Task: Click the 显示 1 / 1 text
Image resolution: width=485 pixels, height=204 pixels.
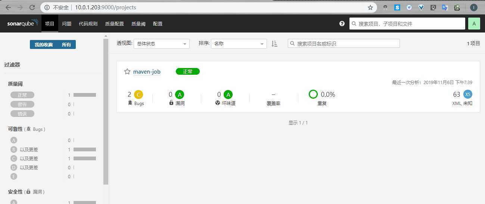Action: 298,123
